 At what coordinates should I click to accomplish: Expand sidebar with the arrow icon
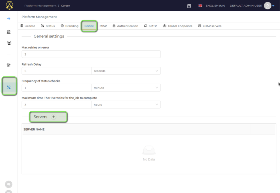click(8, 19)
